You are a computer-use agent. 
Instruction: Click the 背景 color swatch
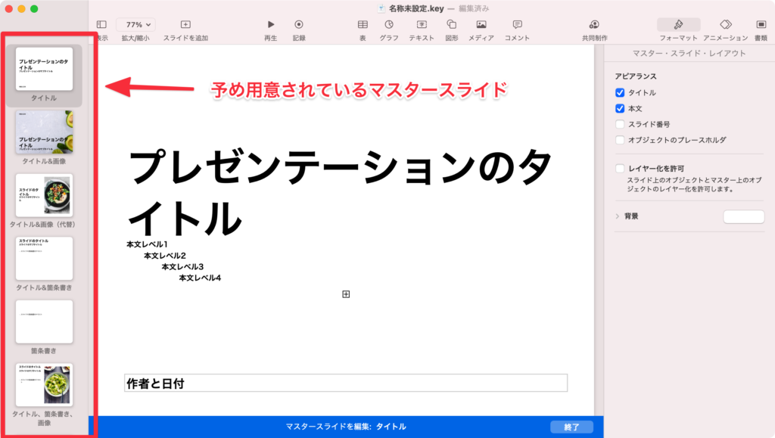click(x=743, y=216)
